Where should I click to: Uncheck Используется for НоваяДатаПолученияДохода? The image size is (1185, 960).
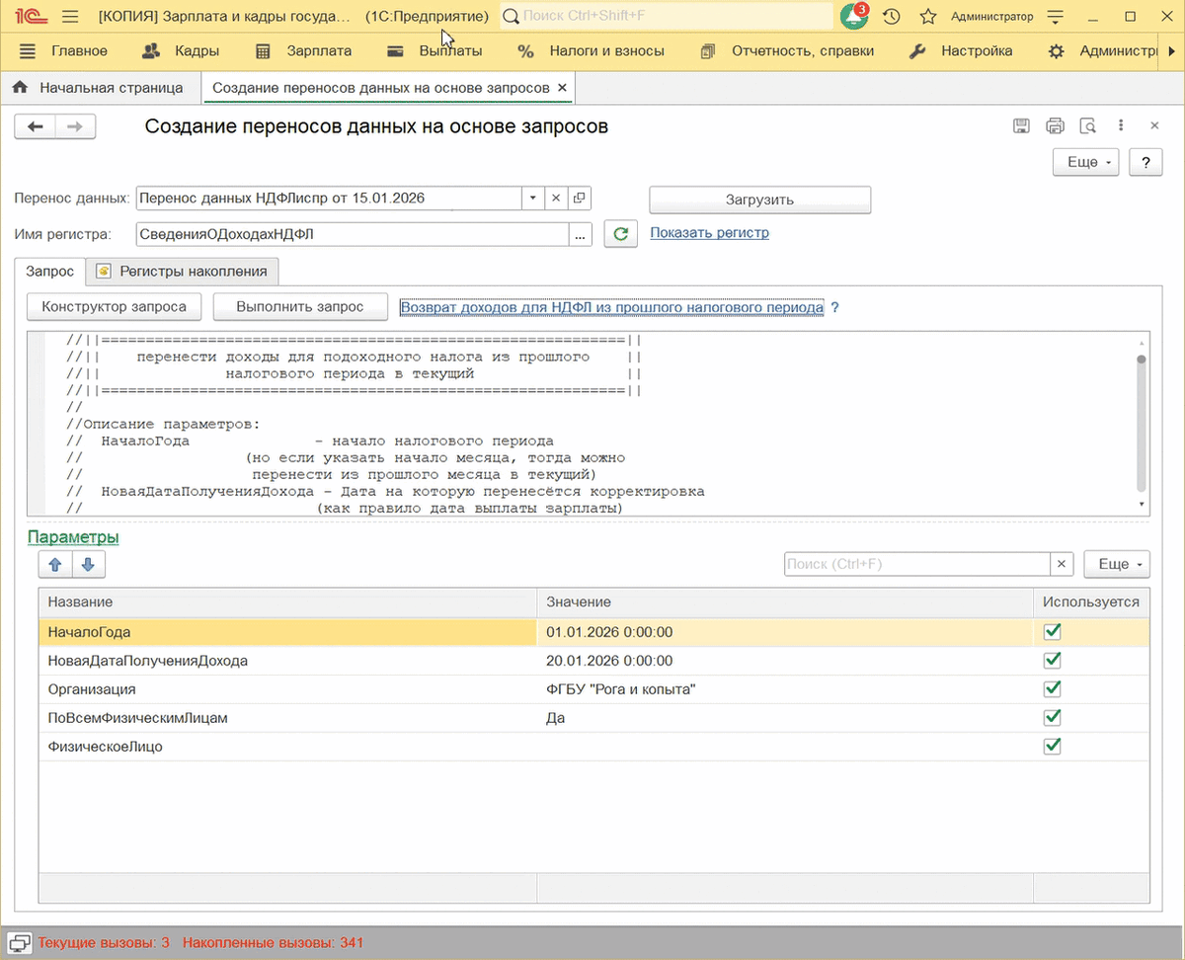click(1053, 661)
